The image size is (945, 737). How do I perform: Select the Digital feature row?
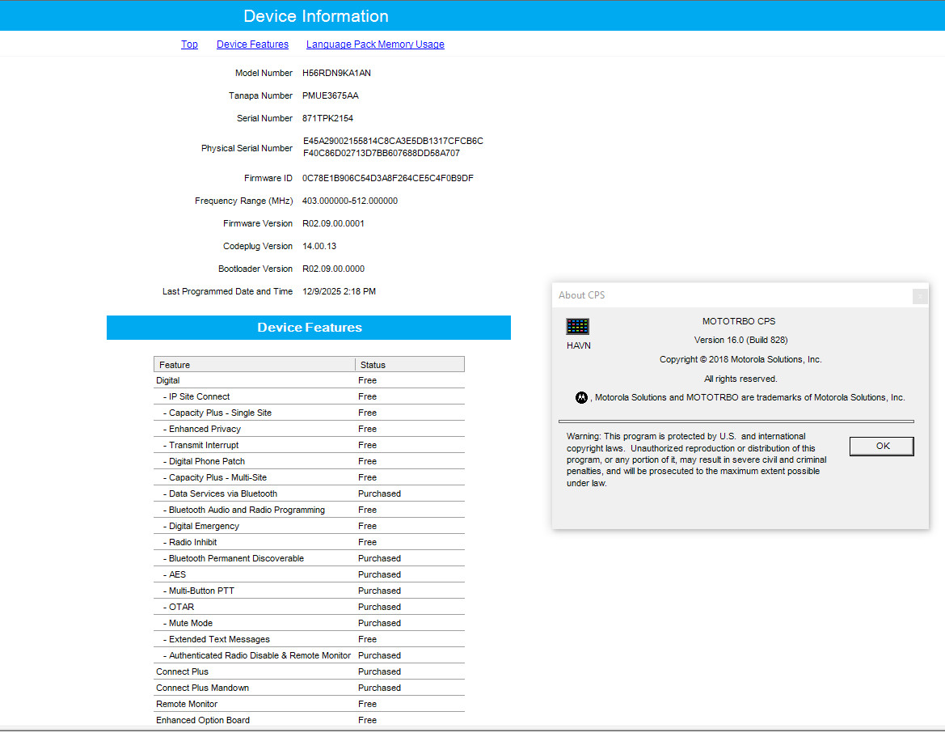(309, 380)
